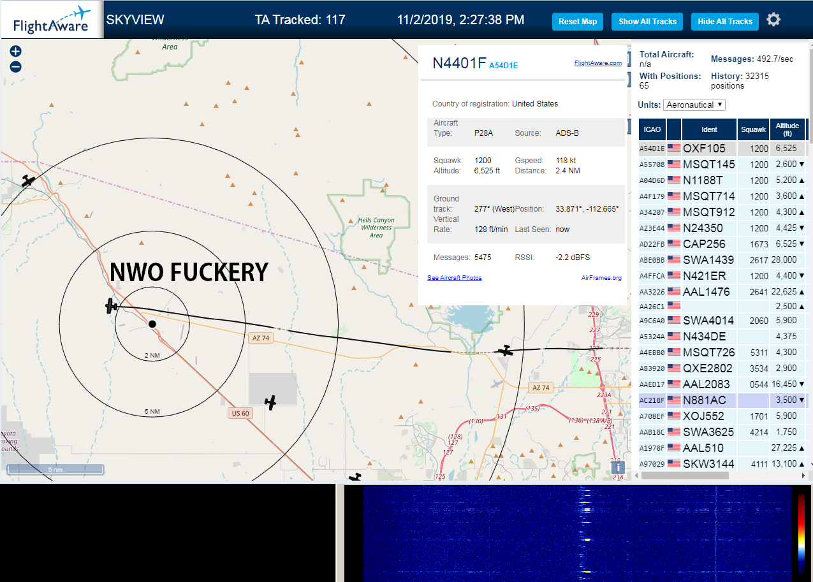Click the US flag in AA26C1 row
Image resolution: width=813 pixels, height=582 pixels.
click(x=674, y=306)
